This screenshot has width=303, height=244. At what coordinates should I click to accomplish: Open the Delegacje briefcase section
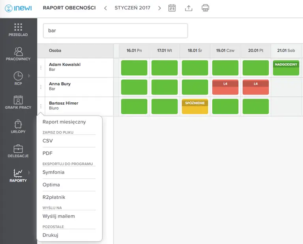(x=18, y=150)
